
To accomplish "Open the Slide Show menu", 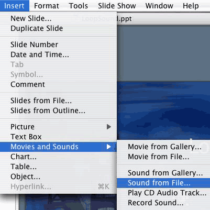I will pyautogui.click(x=117, y=6).
